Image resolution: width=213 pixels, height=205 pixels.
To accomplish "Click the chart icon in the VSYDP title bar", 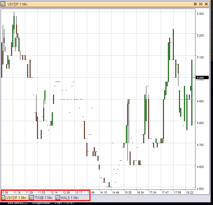I will coord(3,4).
